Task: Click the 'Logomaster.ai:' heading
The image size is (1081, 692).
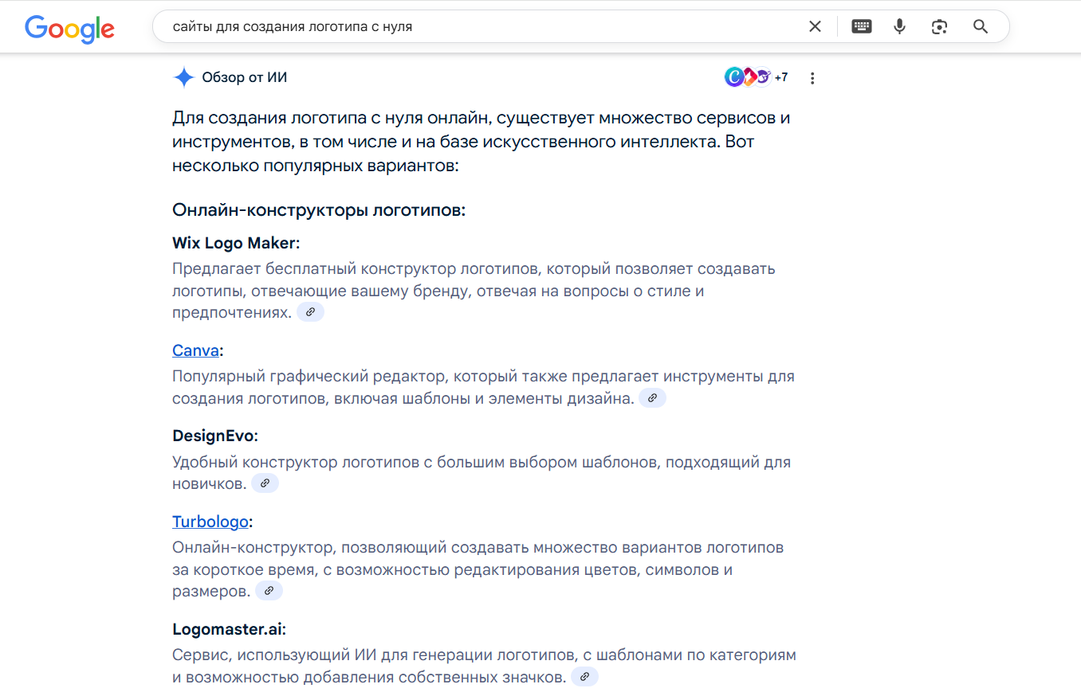Action: pyautogui.click(x=229, y=629)
